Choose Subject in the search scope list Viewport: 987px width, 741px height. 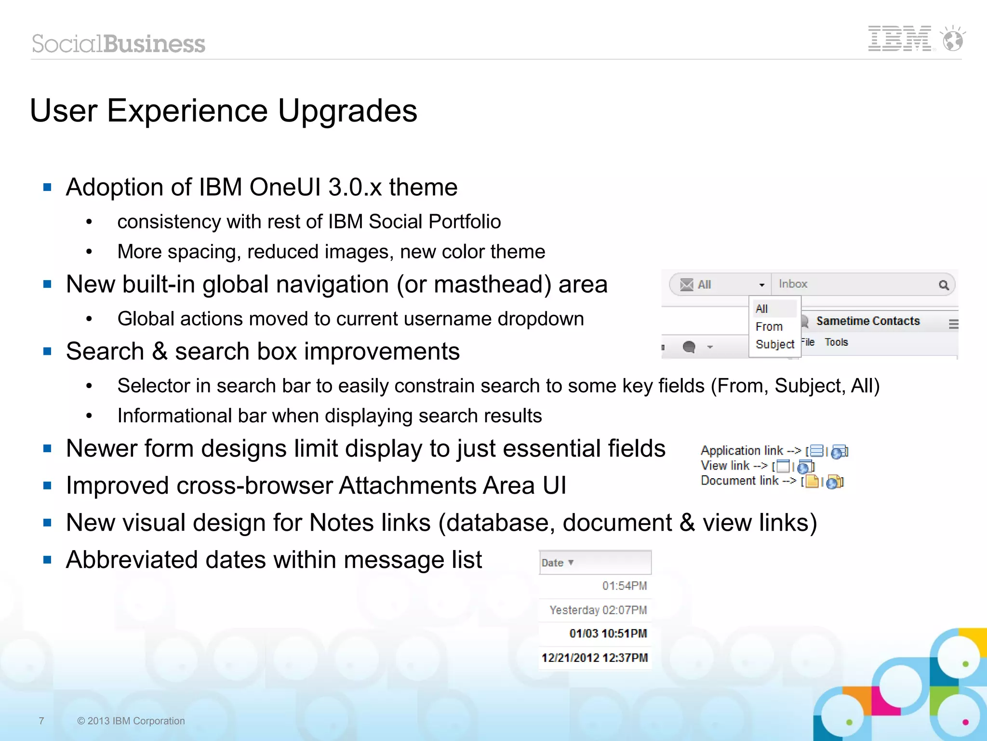pos(775,344)
